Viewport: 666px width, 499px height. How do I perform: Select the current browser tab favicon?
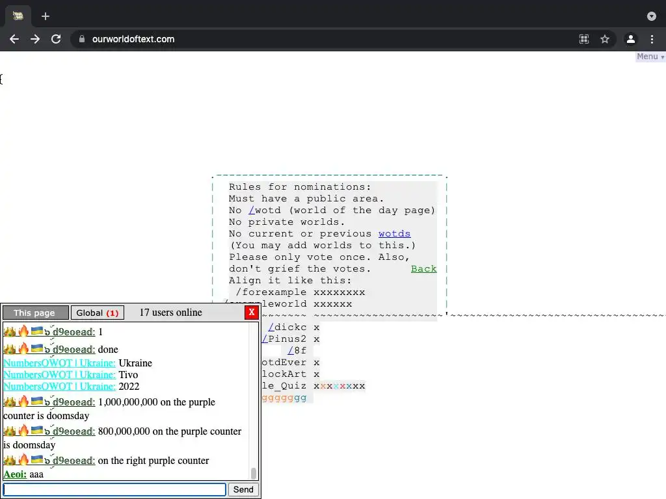[18, 16]
